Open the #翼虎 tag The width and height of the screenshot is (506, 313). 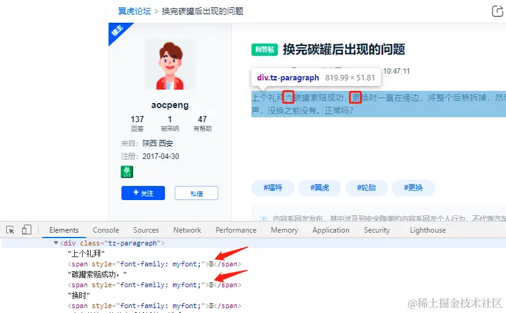tap(320, 188)
